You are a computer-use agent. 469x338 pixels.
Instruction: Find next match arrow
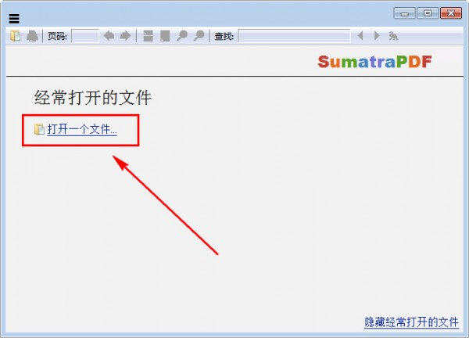tap(377, 36)
